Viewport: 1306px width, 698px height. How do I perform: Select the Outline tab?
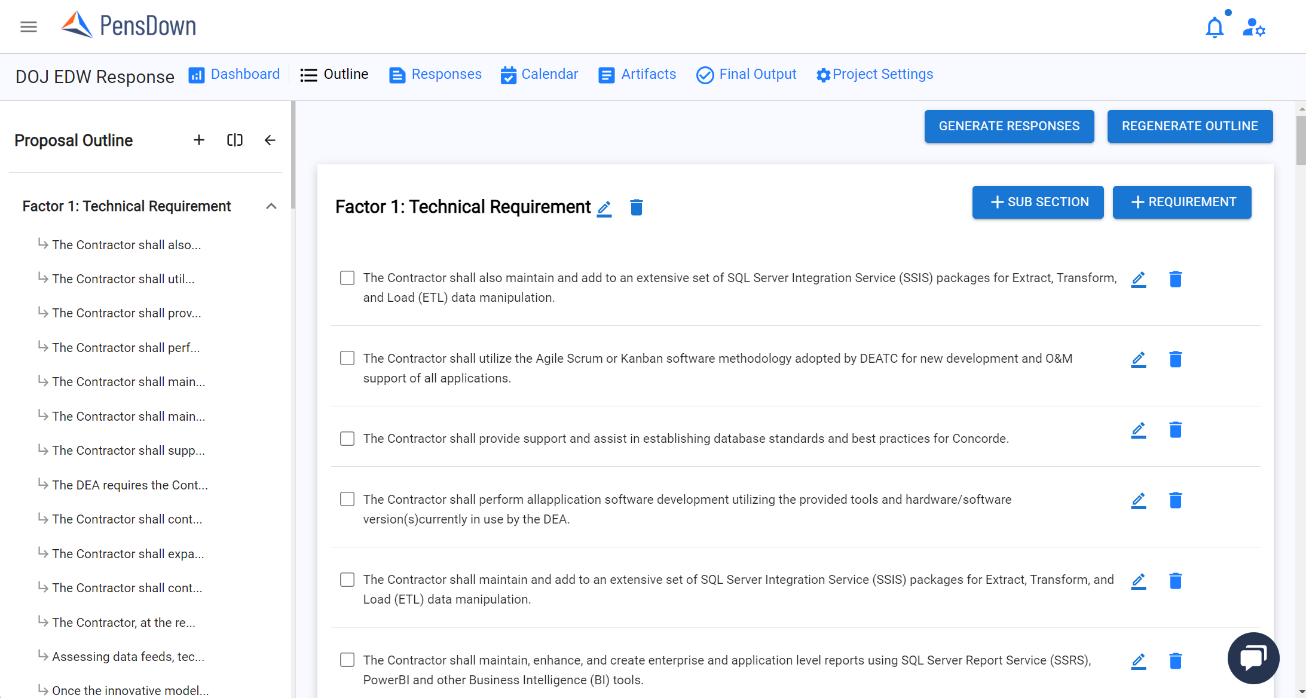click(x=334, y=74)
